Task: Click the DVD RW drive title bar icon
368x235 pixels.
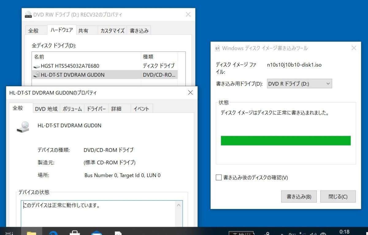Action: point(29,14)
